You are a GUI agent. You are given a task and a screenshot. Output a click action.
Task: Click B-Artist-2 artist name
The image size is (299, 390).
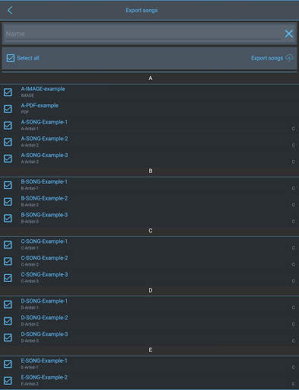pos(30,205)
